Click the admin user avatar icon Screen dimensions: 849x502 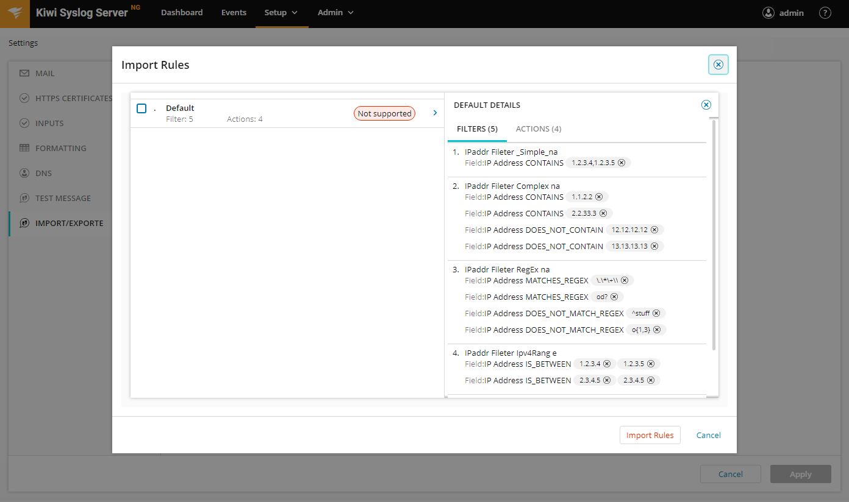(768, 13)
